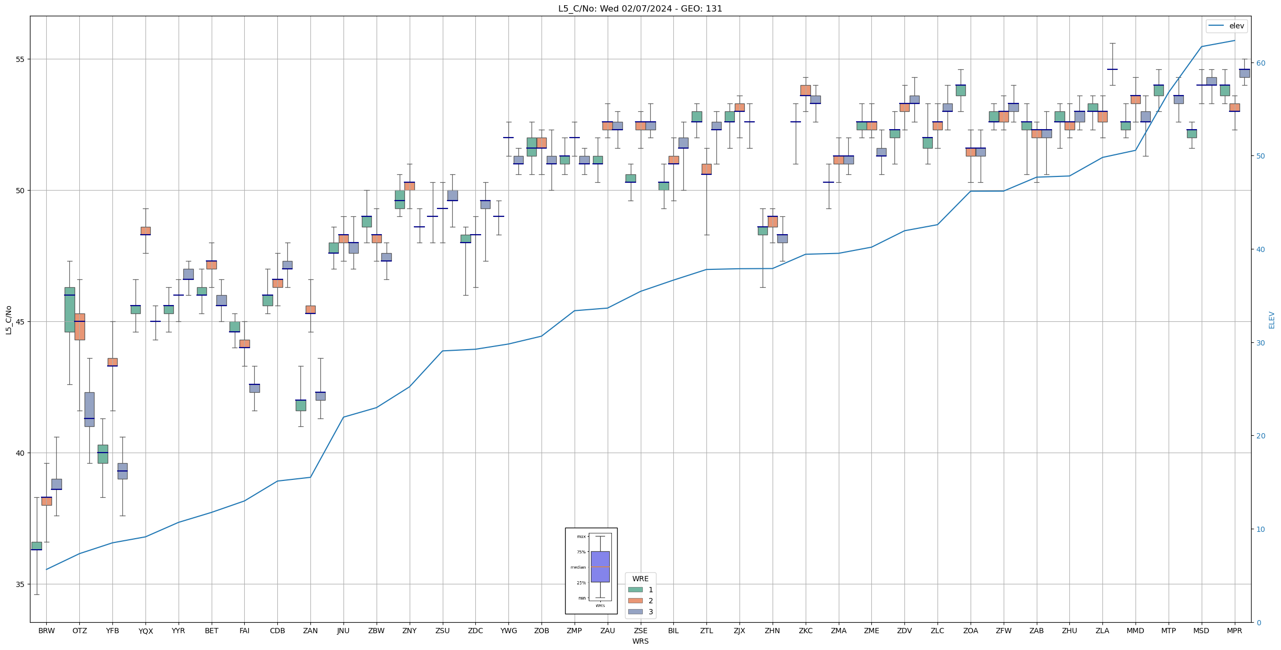Click the 35 tick on left axis
Screen dimensions: 1281x650
(19, 584)
